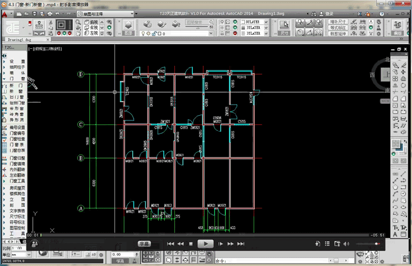The height and width of the screenshot is (266, 412).
Task: Click the scissors cut icon in ribbon
Action: pyautogui.click(x=51, y=22)
